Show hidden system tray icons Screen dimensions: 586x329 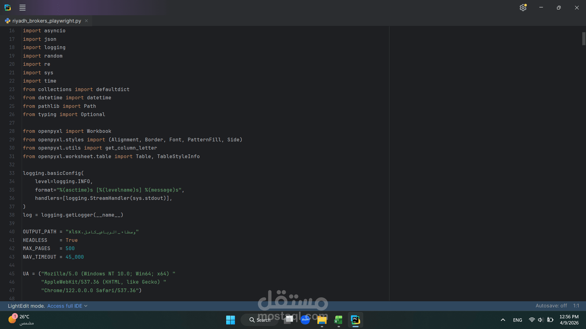[x=503, y=320]
